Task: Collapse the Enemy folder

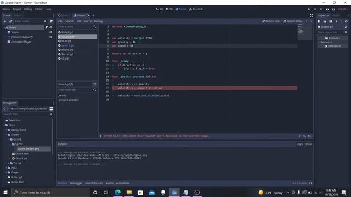Action: 7,135
